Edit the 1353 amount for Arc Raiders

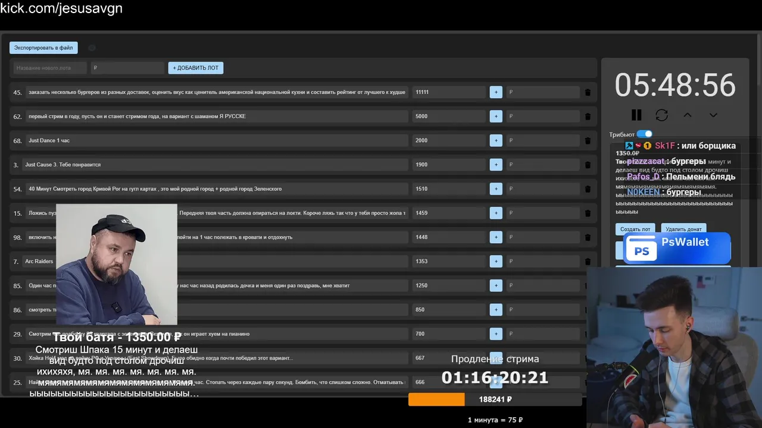point(449,262)
